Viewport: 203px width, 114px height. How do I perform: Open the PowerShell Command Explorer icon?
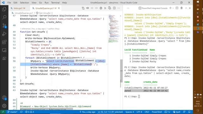(x=4, y=58)
